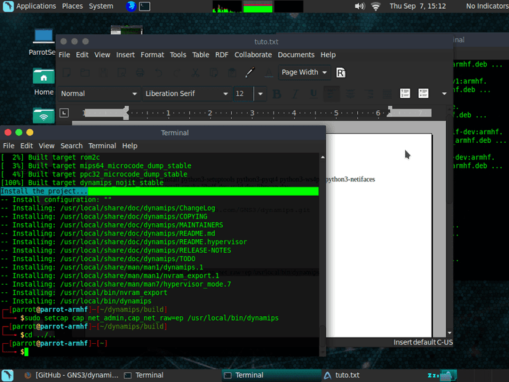
Task: Toggle justify alignment in AbiWord toolbar
Action: coord(387,94)
